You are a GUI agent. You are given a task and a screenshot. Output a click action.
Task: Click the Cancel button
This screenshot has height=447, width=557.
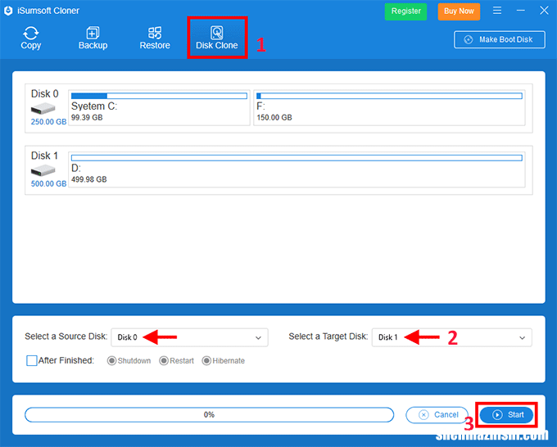point(437,415)
